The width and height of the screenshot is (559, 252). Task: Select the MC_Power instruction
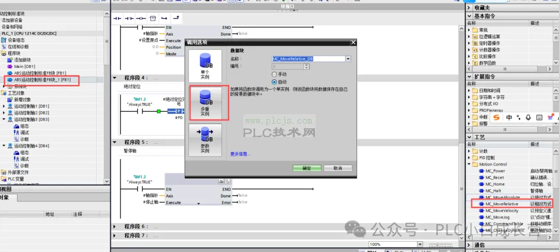(x=495, y=171)
